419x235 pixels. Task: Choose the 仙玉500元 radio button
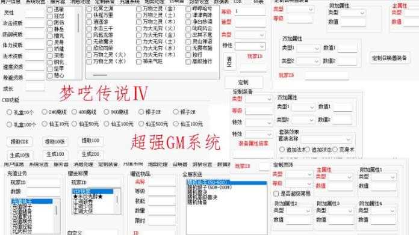pos(141,124)
